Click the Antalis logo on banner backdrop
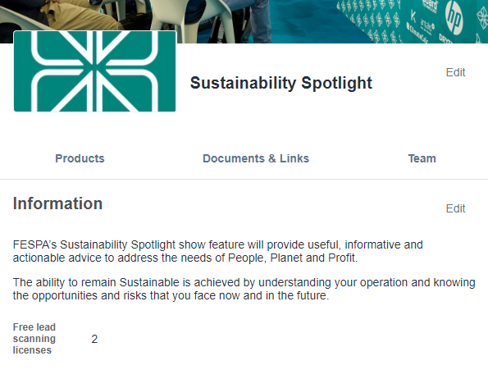The width and height of the screenshot is (488, 379). [x=427, y=25]
